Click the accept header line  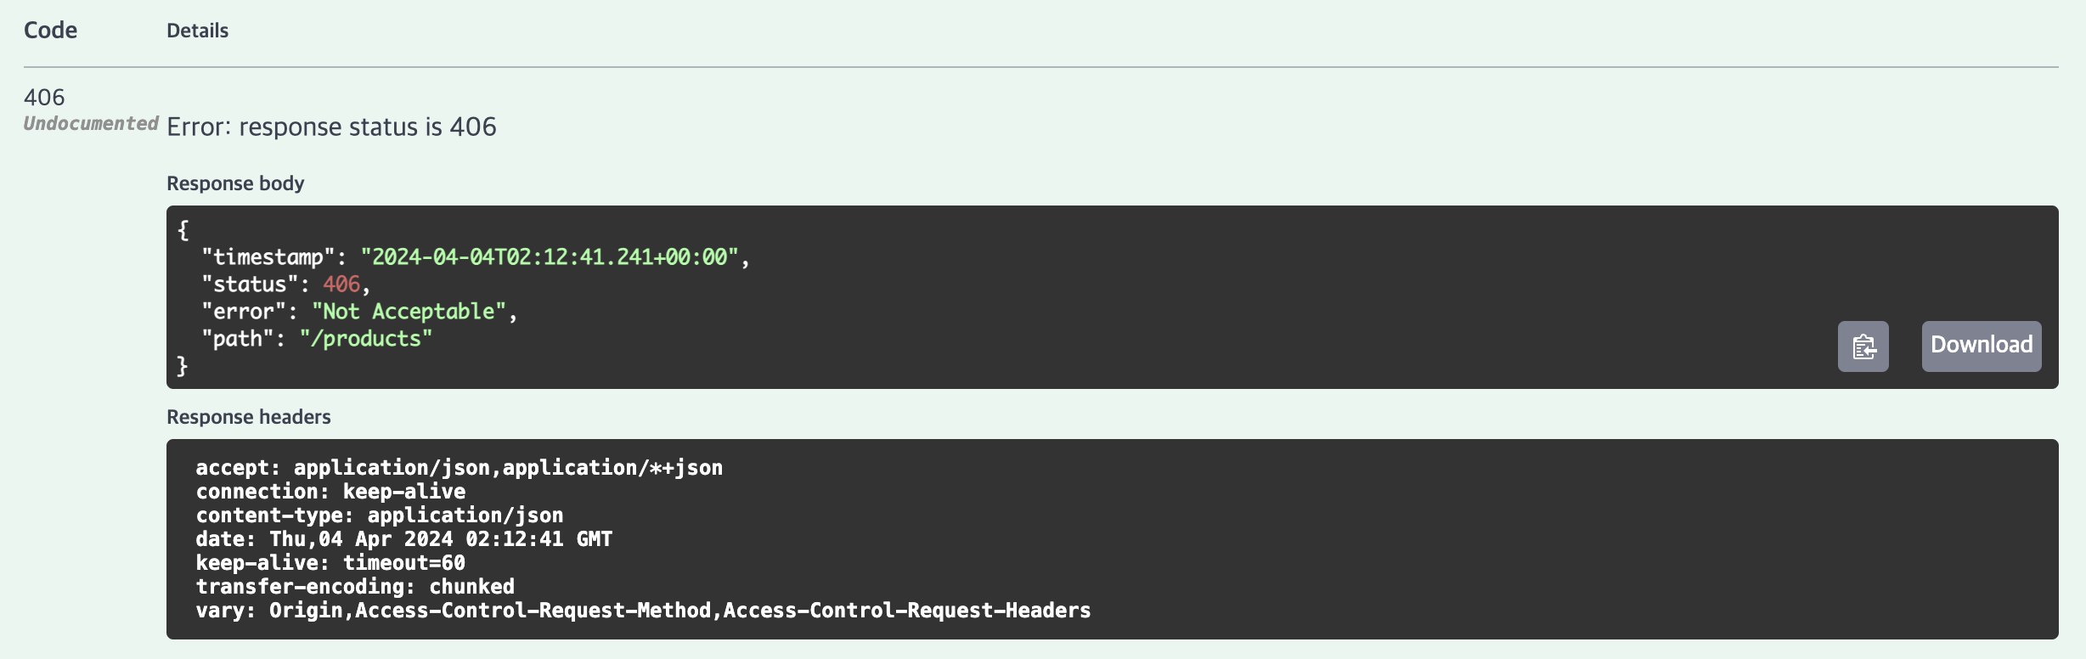click(459, 468)
